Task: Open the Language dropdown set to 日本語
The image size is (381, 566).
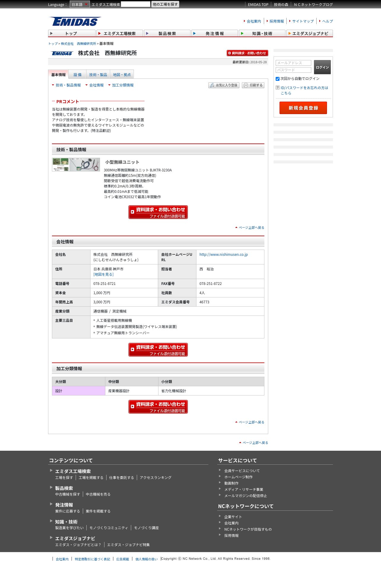Action: (80, 4)
